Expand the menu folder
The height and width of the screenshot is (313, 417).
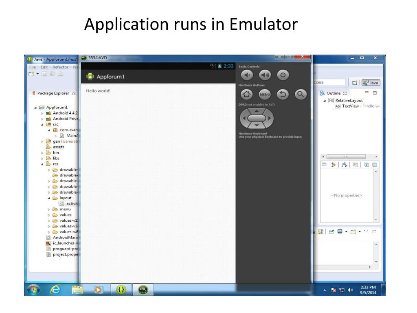coord(49,209)
